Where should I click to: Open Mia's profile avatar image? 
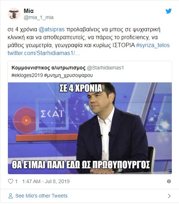coord(14,14)
